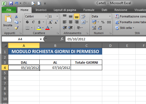Toggle italic formatting with C button
146x104 pixels.
click(33, 22)
